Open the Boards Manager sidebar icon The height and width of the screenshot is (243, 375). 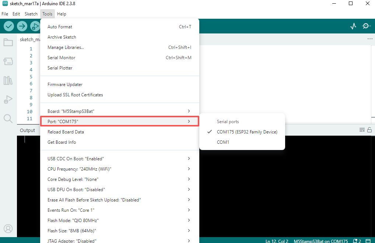[x=8, y=61]
